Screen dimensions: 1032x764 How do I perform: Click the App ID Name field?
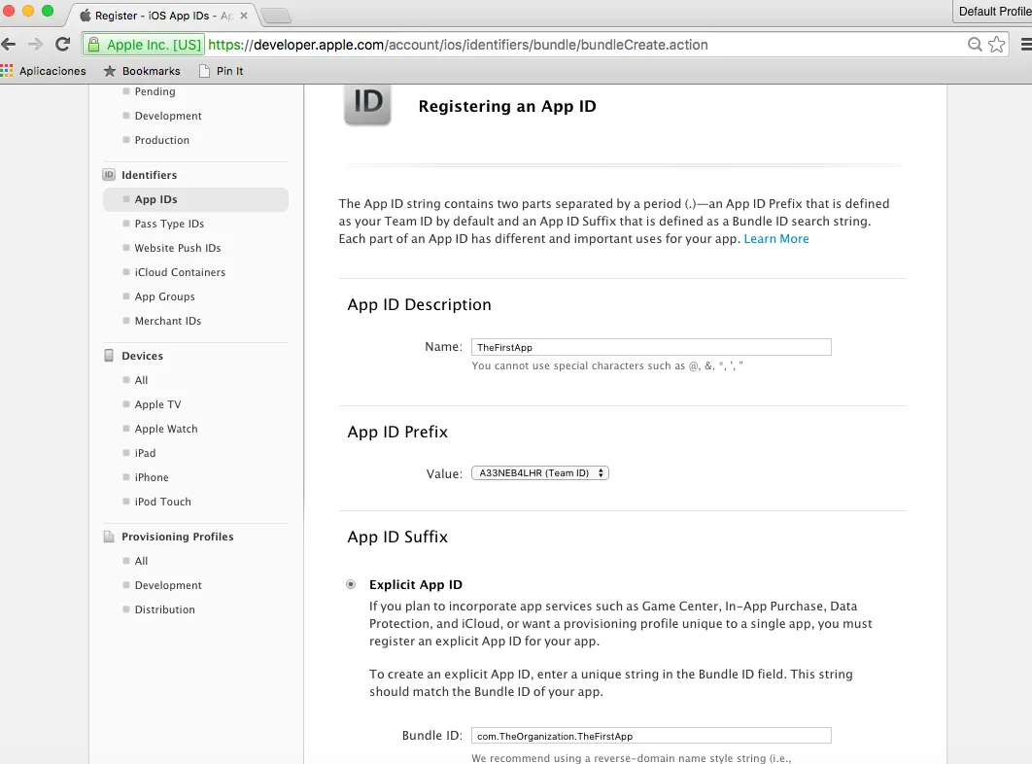651,347
